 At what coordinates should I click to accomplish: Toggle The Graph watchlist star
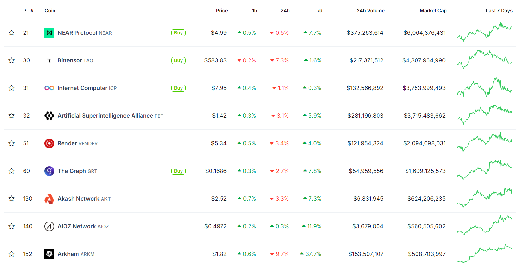point(12,171)
